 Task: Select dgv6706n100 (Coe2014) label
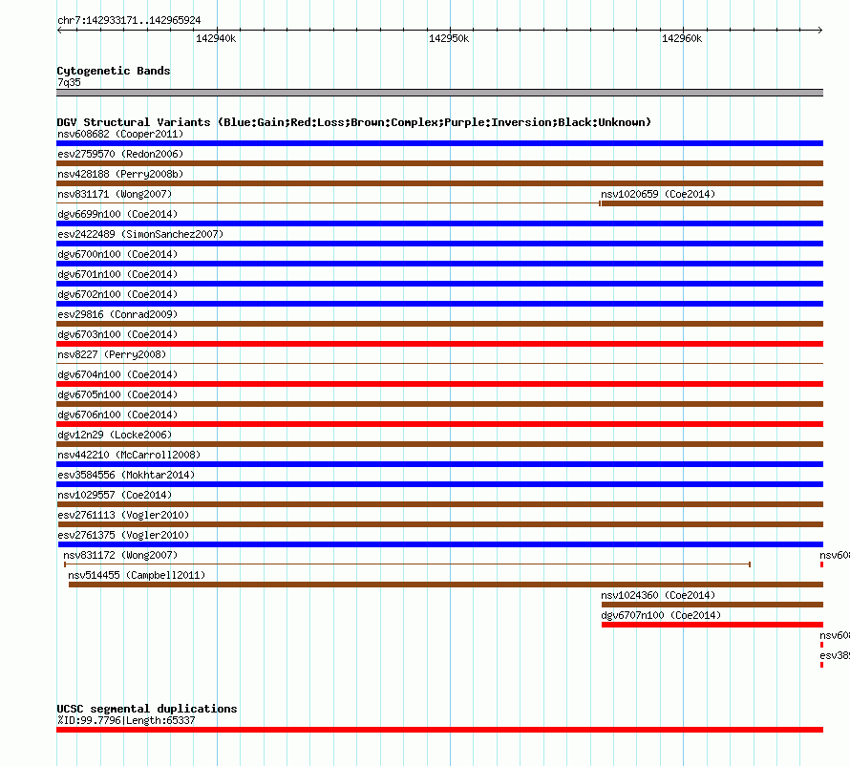[117, 415]
